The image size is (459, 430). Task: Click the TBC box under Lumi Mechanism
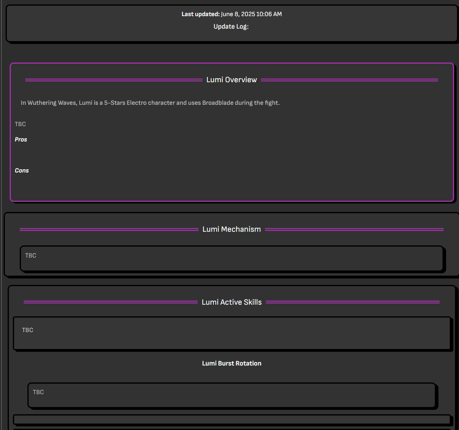coord(232,259)
